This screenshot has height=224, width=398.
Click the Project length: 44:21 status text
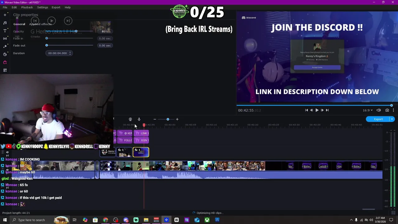(16, 213)
